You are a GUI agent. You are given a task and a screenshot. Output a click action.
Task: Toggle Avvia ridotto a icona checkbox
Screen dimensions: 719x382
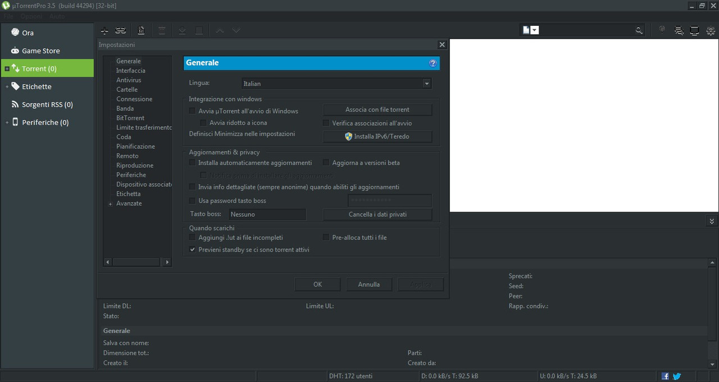[x=203, y=122]
